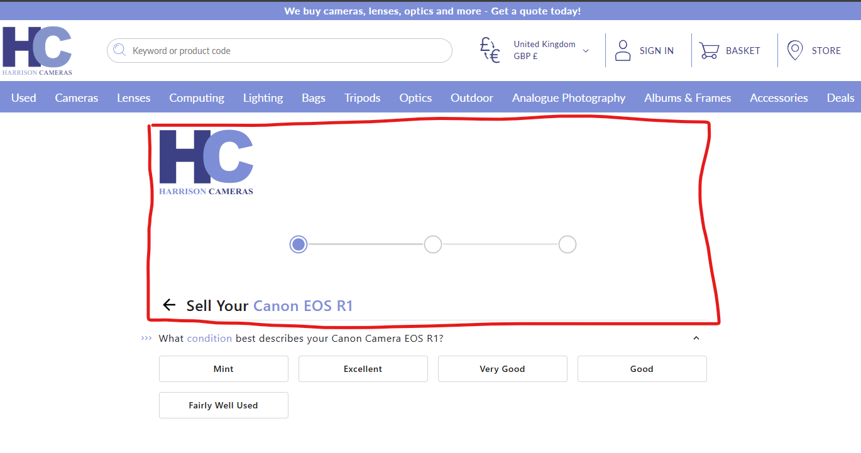Click inside the keyword search field
This screenshot has width=861, height=453.
tap(280, 51)
